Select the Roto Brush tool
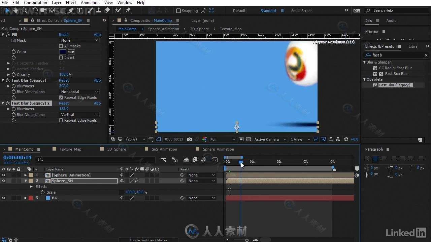Viewport: 431px width, 242px height. click(x=118, y=10)
